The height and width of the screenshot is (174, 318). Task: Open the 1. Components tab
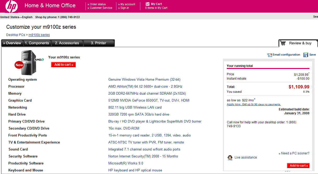click(x=37, y=43)
